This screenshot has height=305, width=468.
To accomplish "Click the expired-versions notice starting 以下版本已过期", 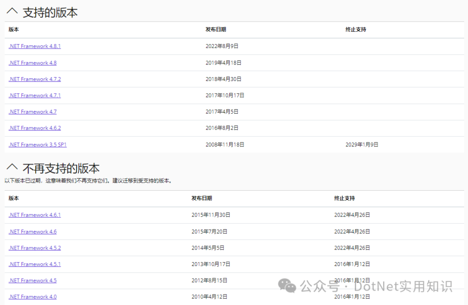I will tap(89, 181).
